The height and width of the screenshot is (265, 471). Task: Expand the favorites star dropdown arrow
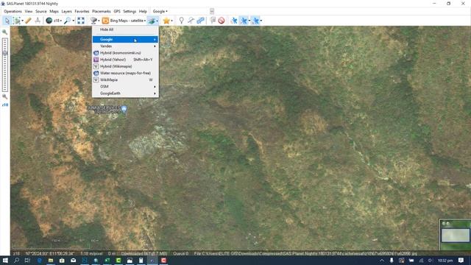pyautogui.click(x=171, y=21)
